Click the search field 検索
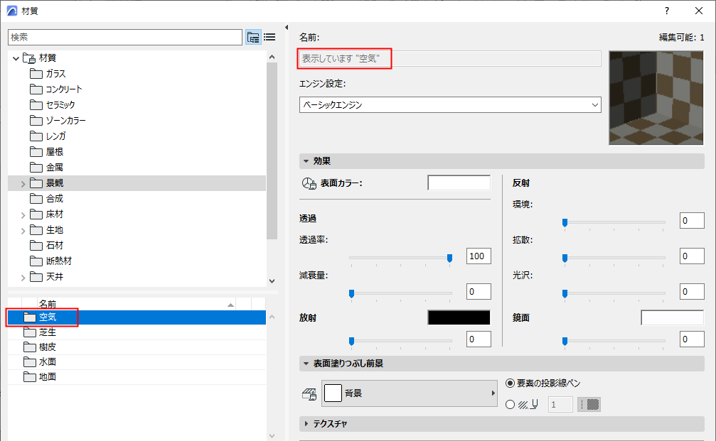The width and height of the screenshot is (716, 441). pyautogui.click(x=125, y=38)
